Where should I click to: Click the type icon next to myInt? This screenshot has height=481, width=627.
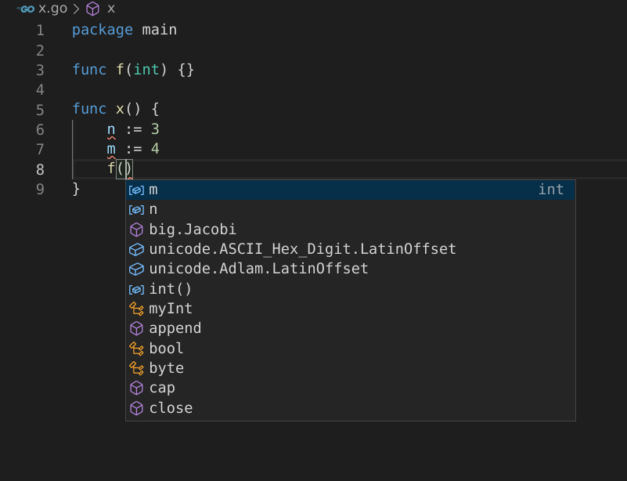click(136, 309)
